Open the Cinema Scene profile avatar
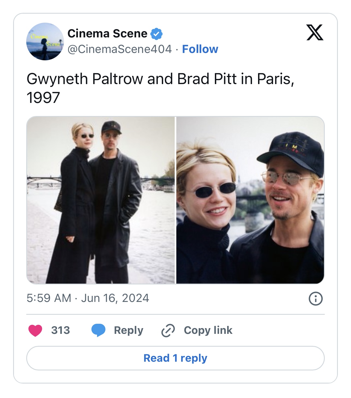This screenshot has width=351, height=398. [45, 41]
